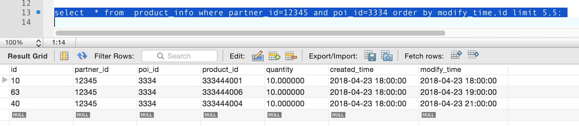
Task: Select product_id cell 333444001
Action: tap(233, 81)
